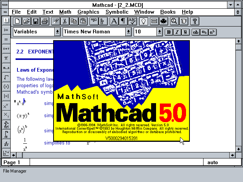Insert pi symbol from the math palette

point(6,58)
